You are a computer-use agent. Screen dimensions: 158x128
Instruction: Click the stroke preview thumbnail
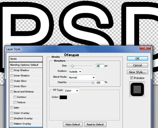[137, 89]
